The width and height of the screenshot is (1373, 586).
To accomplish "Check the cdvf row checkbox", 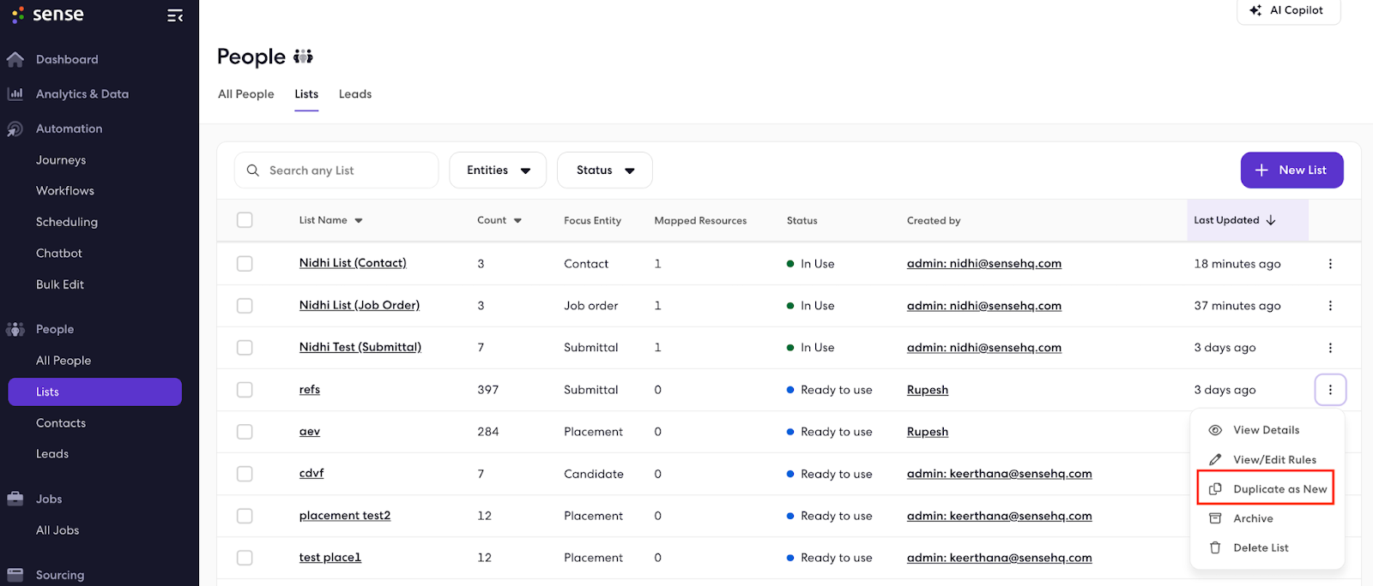I will point(245,474).
